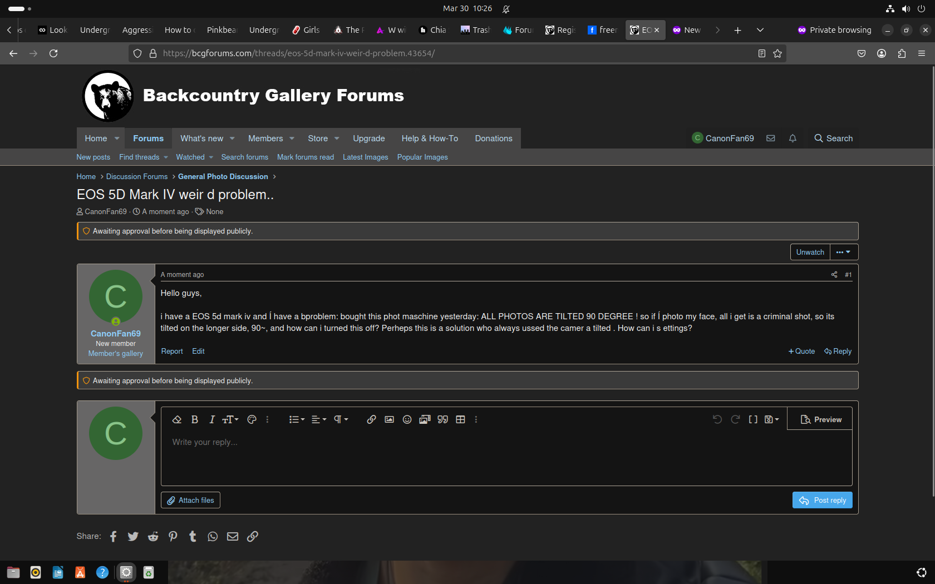Share thread on Twitter
The image size is (935, 584).
point(133,536)
